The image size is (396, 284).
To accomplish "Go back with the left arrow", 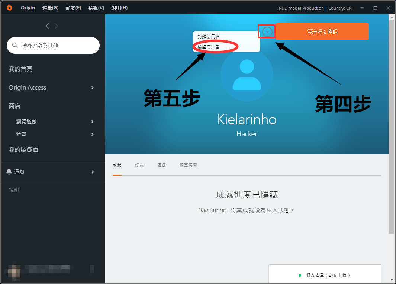I will coord(47,26).
